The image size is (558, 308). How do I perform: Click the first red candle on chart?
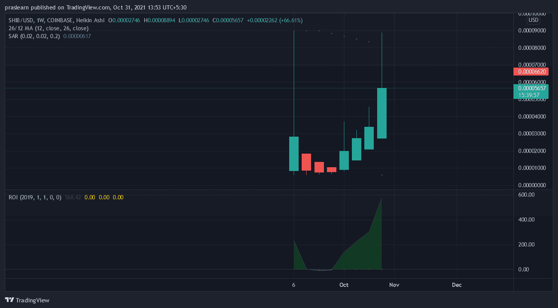306,162
